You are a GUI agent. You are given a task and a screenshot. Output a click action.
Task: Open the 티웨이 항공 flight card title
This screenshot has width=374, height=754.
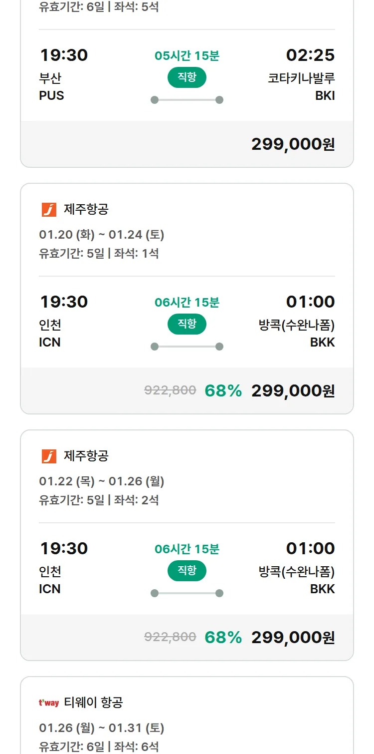click(x=93, y=703)
